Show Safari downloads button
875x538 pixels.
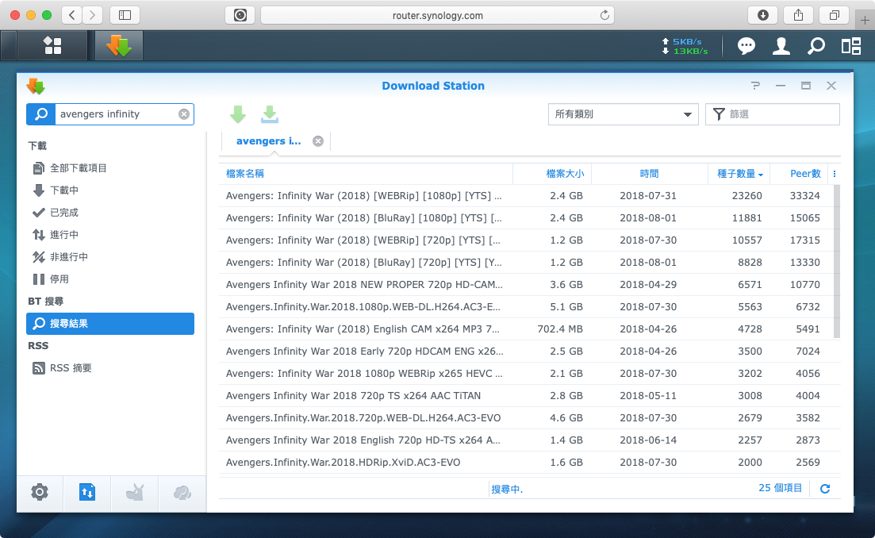click(x=763, y=15)
